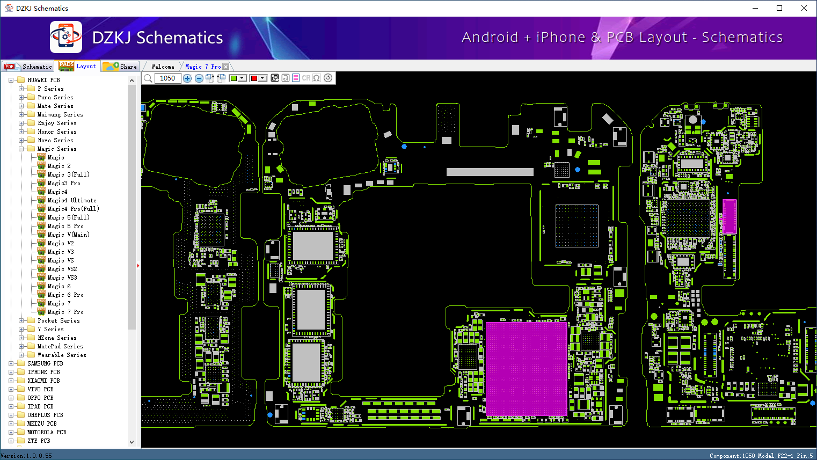The width and height of the screenshot is (817, 460).
Task: Select the OPPO PCB folder icon
Action: 21,398
